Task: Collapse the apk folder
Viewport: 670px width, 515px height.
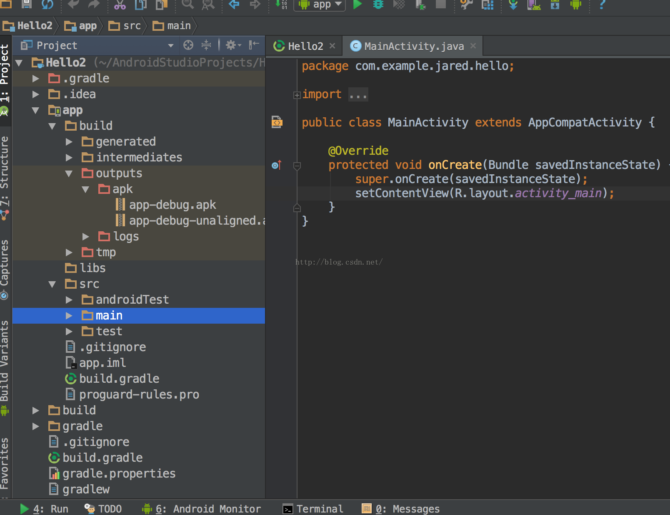Action: [x=86, y=189]
